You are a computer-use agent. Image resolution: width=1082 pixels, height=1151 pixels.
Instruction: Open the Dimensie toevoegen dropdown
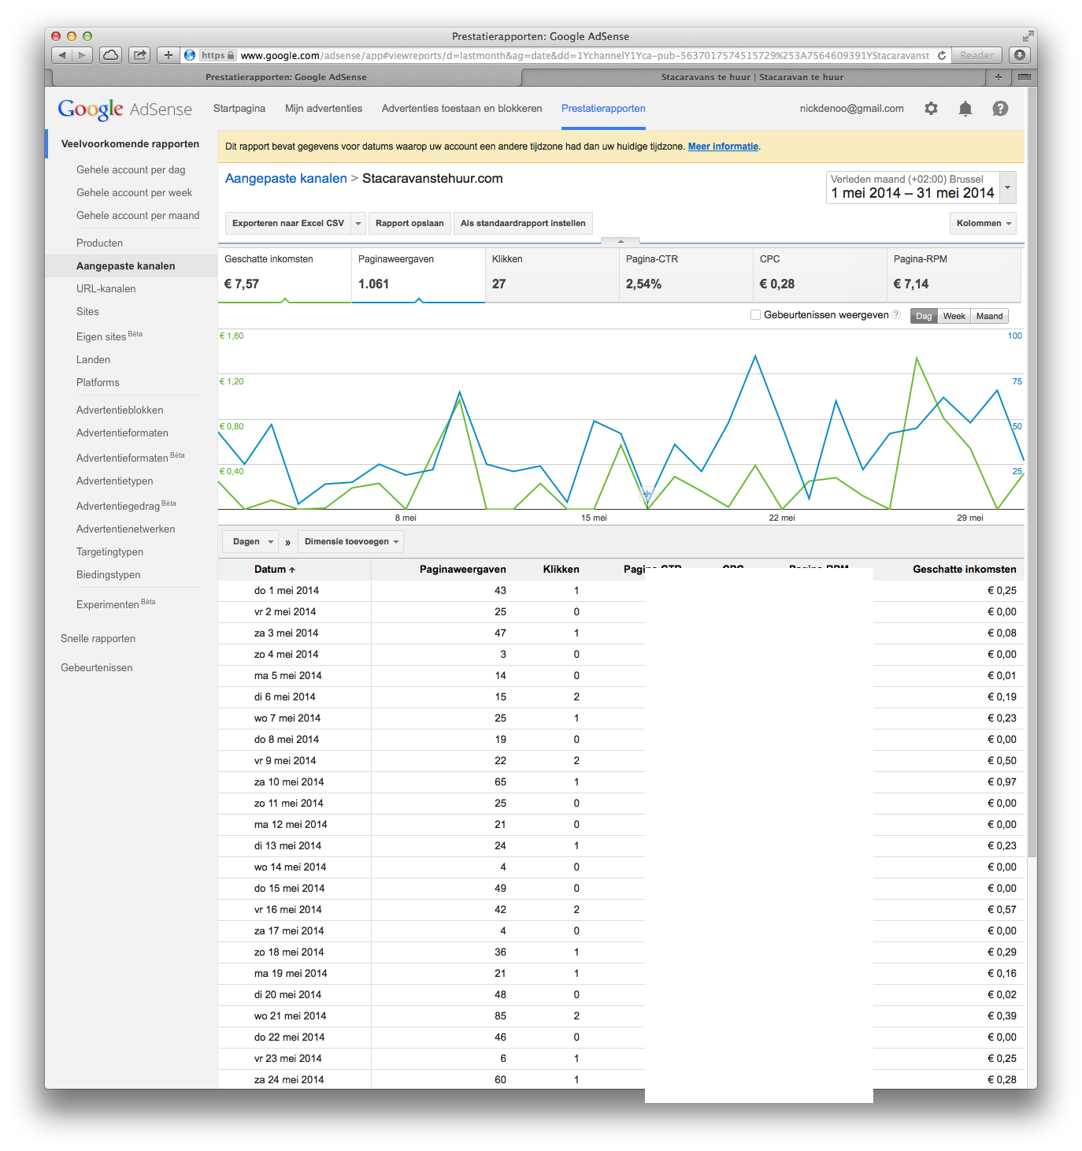(351, 541)
